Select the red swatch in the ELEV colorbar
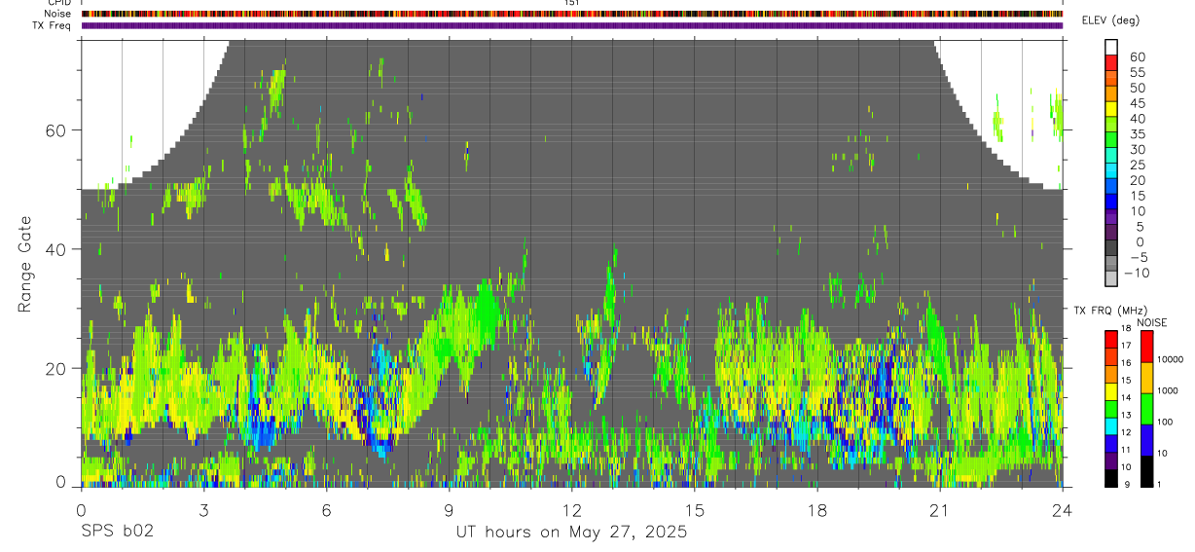This screenshot has height=552, width=1195. 1112,61
